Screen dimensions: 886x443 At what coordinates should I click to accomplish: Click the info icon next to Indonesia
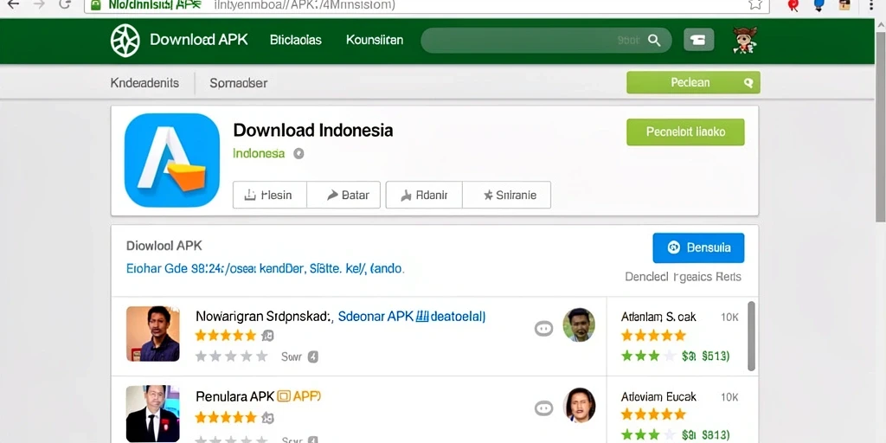299,154
